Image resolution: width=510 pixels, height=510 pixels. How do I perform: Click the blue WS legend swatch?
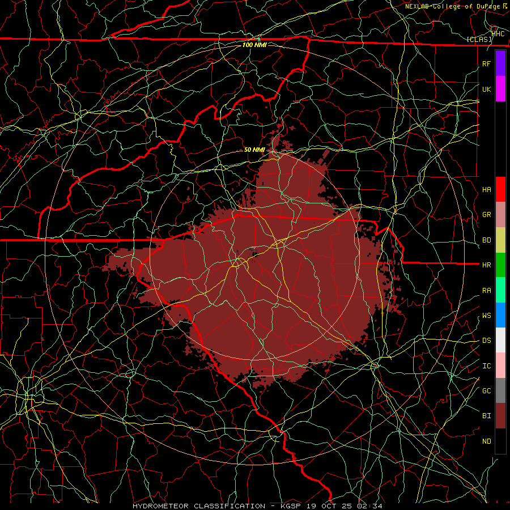(500, 315)
